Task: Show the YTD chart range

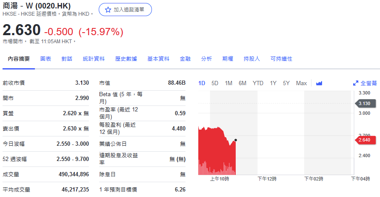Action: tap(258, 83)
